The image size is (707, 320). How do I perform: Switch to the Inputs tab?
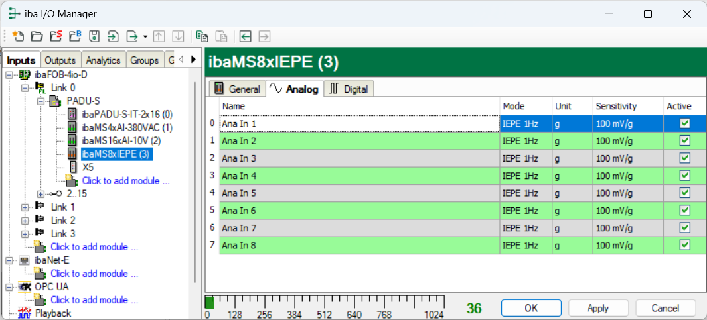coord(21,60)
